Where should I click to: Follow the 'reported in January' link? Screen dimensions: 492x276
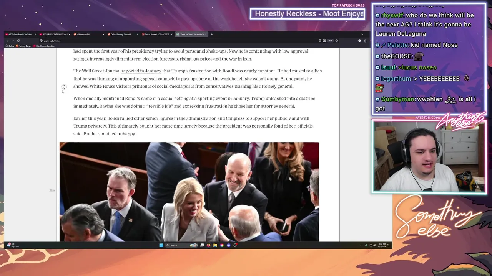141,71
